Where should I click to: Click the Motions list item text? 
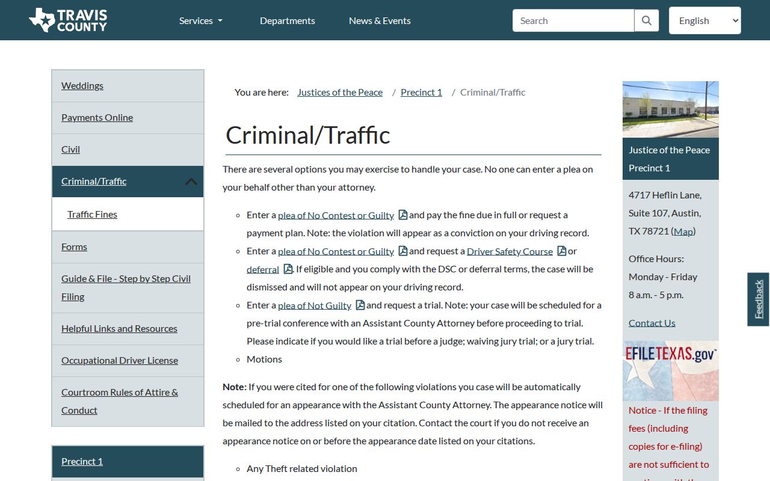(264, 359)
